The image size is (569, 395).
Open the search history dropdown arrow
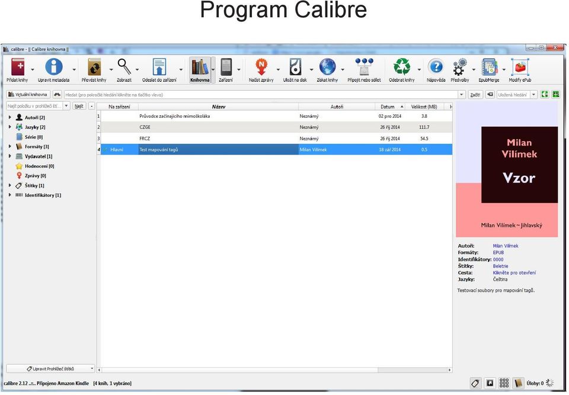point(462,95)
